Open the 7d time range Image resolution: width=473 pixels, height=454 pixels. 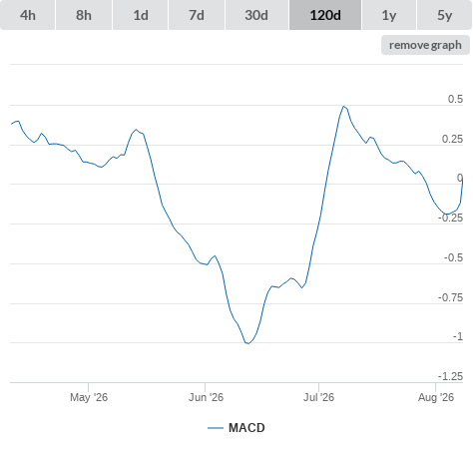[197, 15]
